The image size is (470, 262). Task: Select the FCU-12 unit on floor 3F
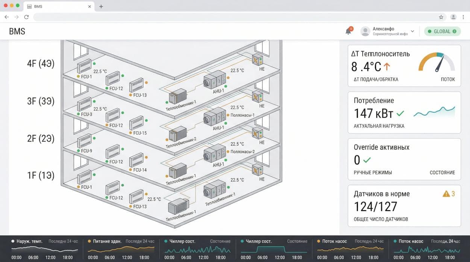[113, 115]
